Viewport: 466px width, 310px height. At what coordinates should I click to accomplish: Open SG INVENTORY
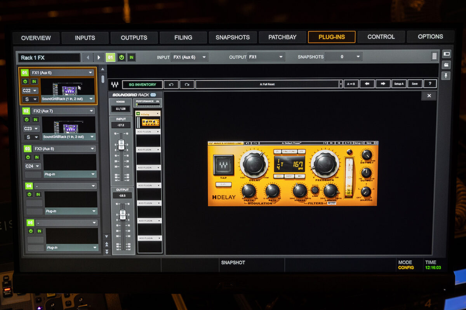click(142, 84)
